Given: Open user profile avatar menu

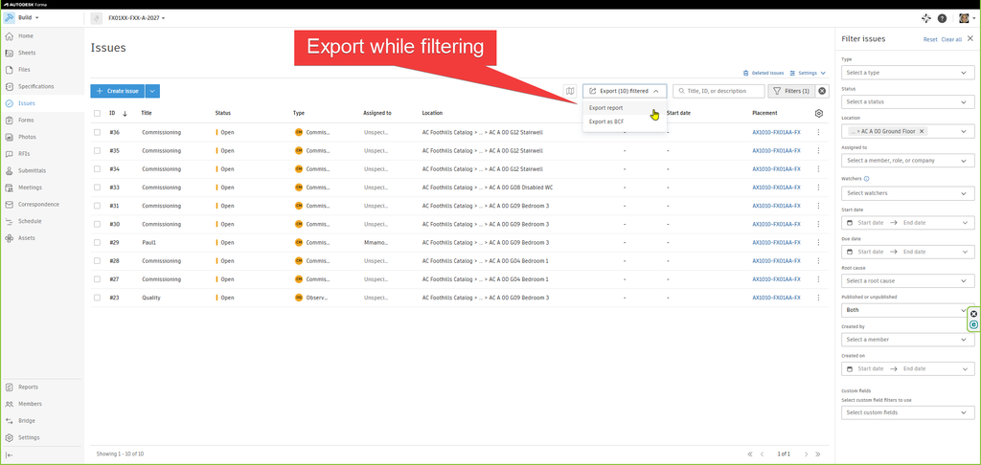Looking at the screenshot, I should click(x=967, y=18).
